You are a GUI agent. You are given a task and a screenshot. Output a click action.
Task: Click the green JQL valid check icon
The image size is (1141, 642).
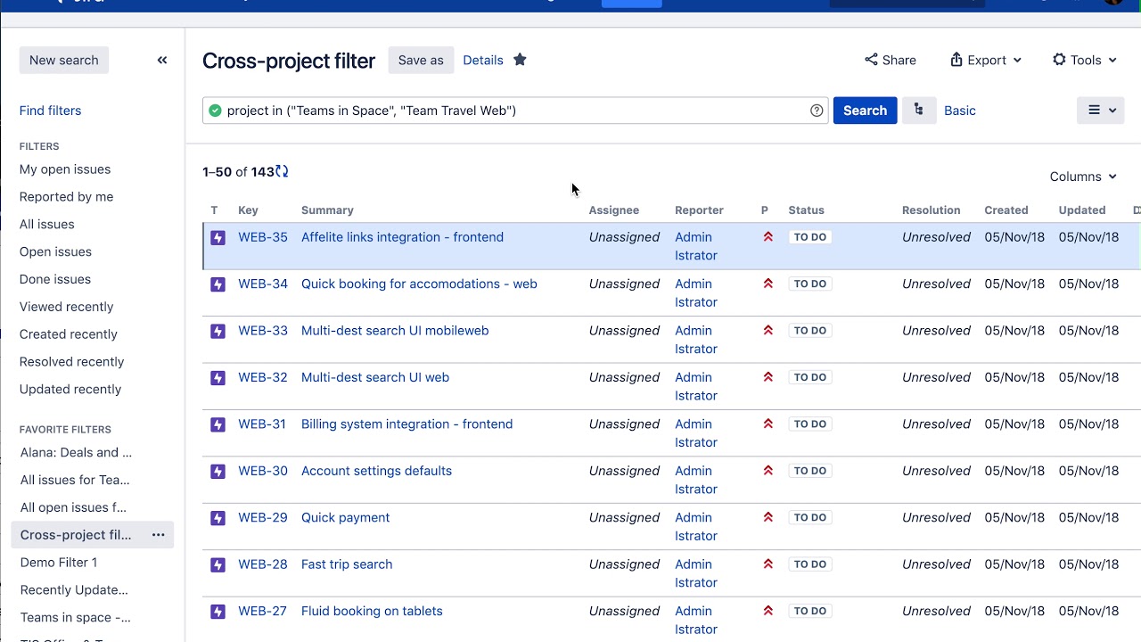point(215,111)
